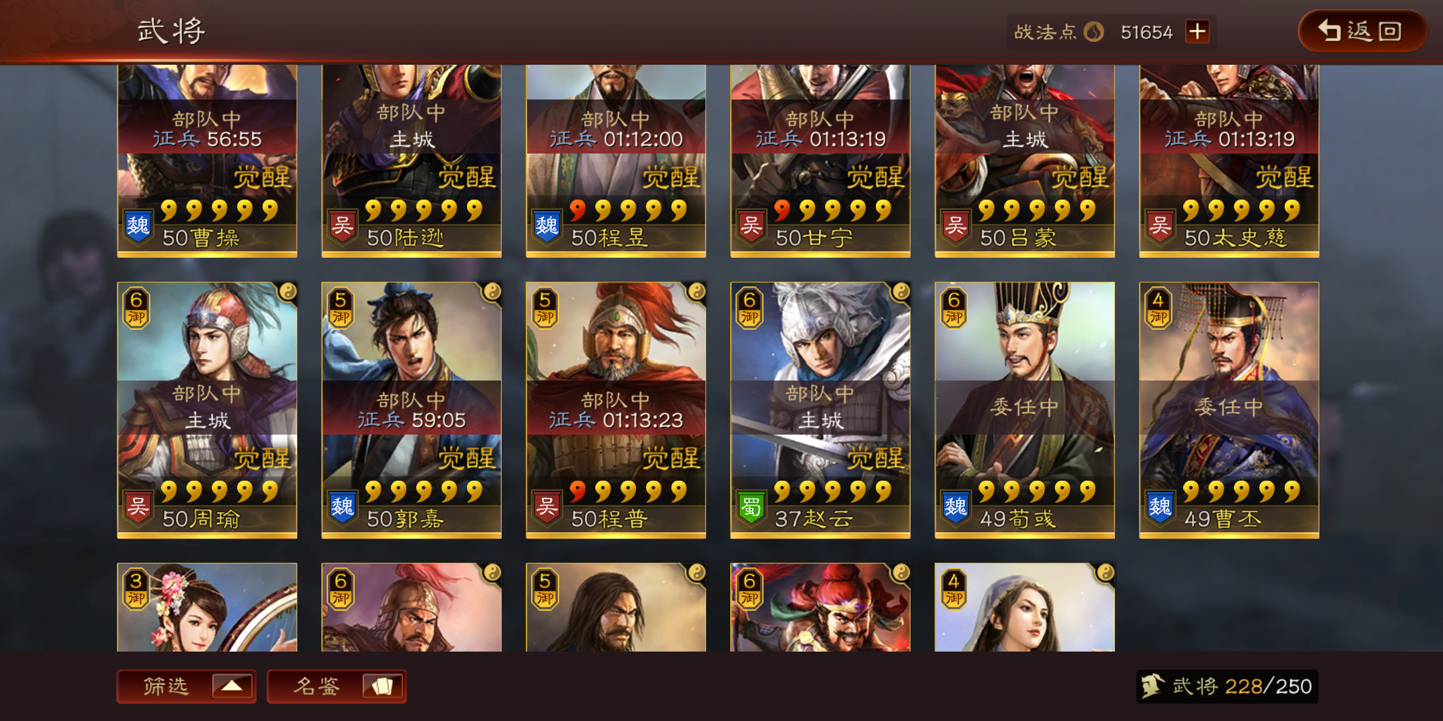The height and width of the screenshot is (721, 1443).
Task: Open the 50 太史慈 general card
Action: click(1229, 161)
